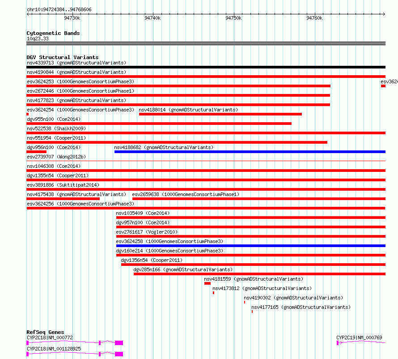This screenshot has width=398, height=359.
Task: Click dgv955n100 Coe2014 label
Action: pos(54,119)
